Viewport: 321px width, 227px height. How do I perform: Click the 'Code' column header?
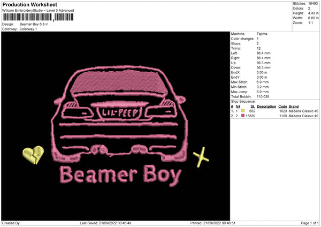282,107
